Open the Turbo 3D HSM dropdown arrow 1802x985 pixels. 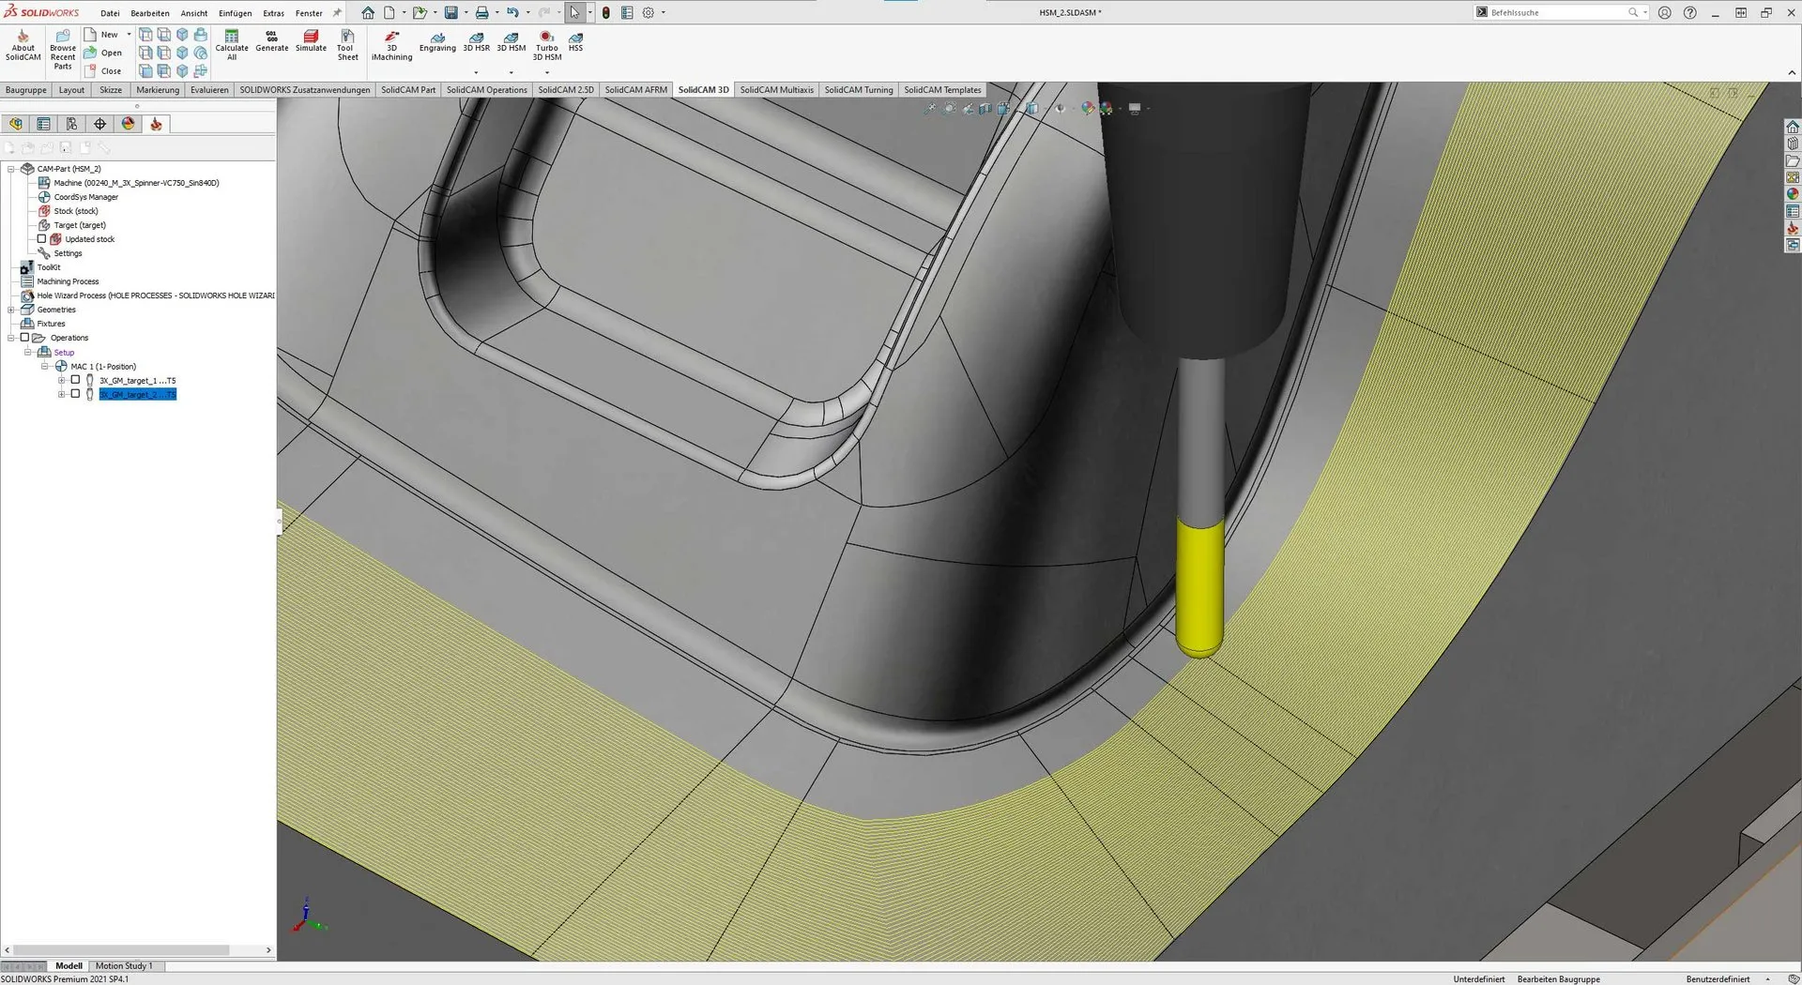[547, 72]
